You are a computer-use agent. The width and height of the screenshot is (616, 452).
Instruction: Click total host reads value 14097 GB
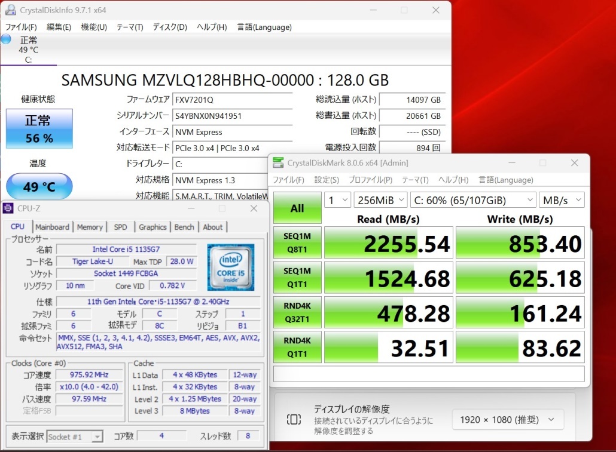click(x=412, y=100)
